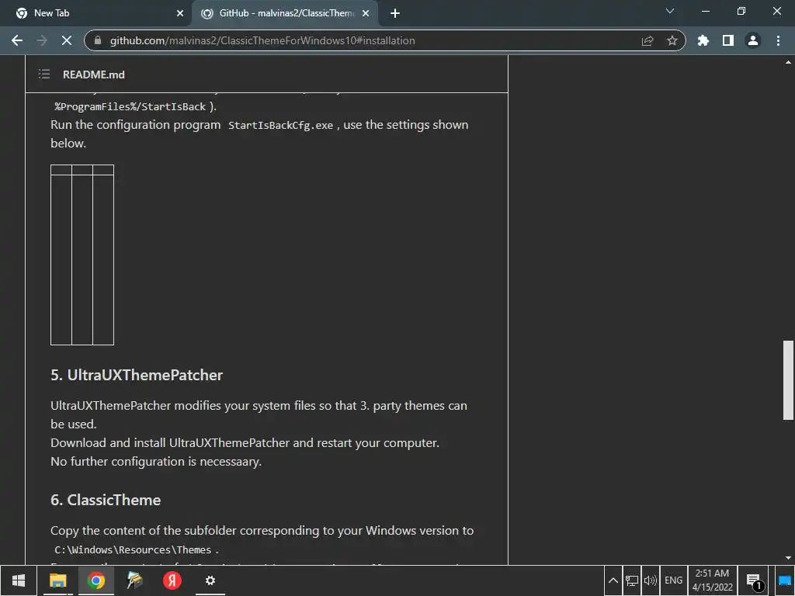This screenshot has height=596, width=795.
Task: Open Yandex from the taskbar
Action: point(172,580)
